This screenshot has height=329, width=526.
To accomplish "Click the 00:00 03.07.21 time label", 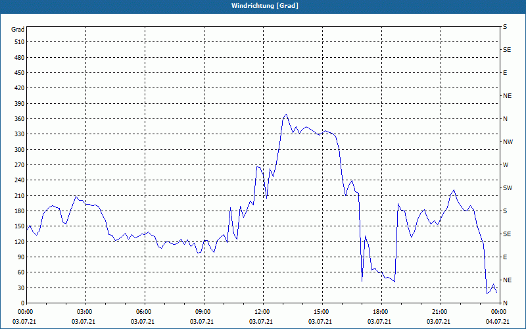I will tap(24, 316).
